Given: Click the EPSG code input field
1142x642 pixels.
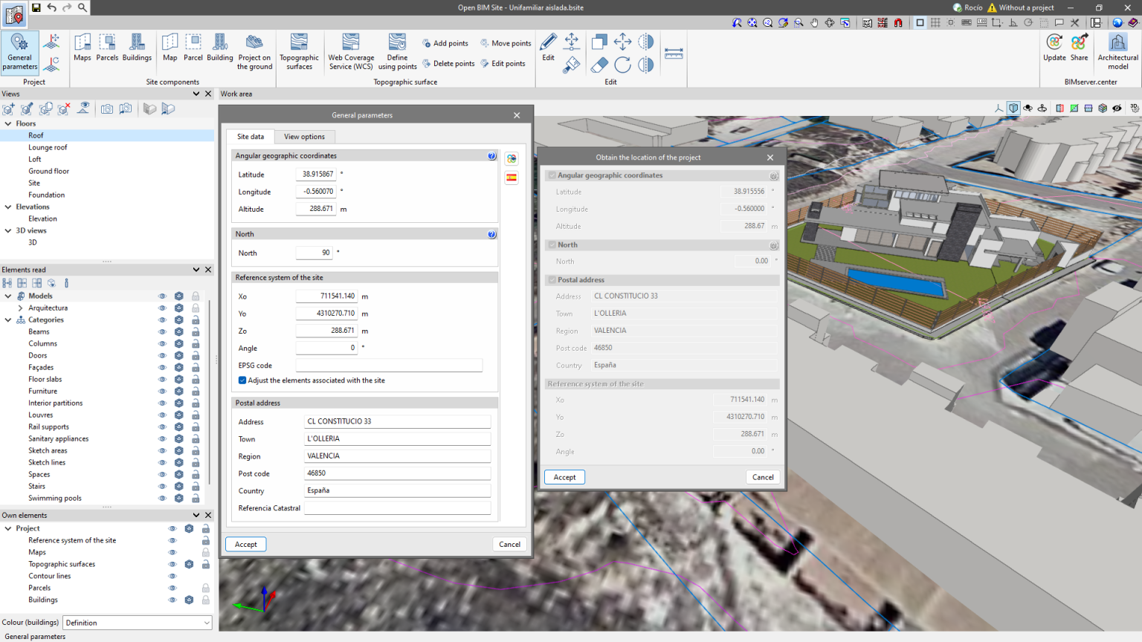Looking at the screenshot, I should [x=389, y=366].
